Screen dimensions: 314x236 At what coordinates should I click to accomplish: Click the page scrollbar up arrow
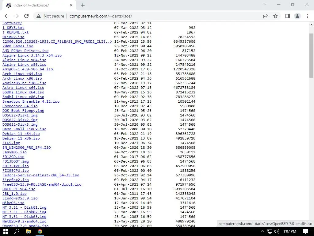coord(312,25)
